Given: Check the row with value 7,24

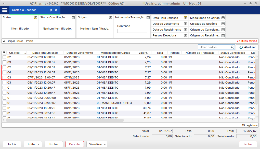Looking at the screenshot, I should [4, 57].
